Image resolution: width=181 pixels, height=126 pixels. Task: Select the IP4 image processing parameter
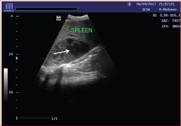tap(157, 26)
